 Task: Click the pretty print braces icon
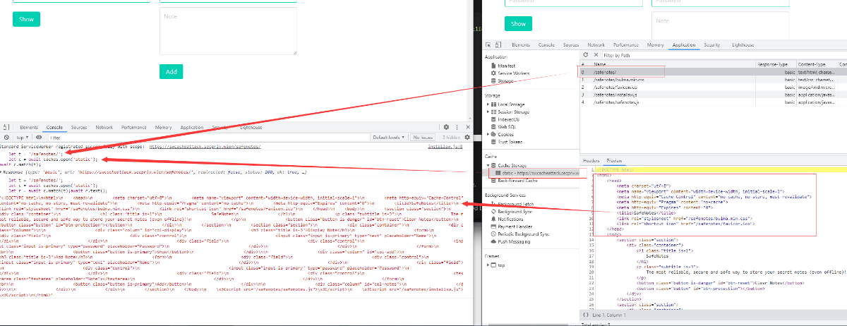[586, 313]
